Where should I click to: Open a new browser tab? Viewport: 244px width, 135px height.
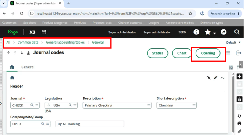click(69, 3)
